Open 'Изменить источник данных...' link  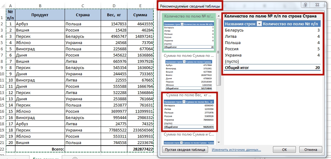point(236,150)
